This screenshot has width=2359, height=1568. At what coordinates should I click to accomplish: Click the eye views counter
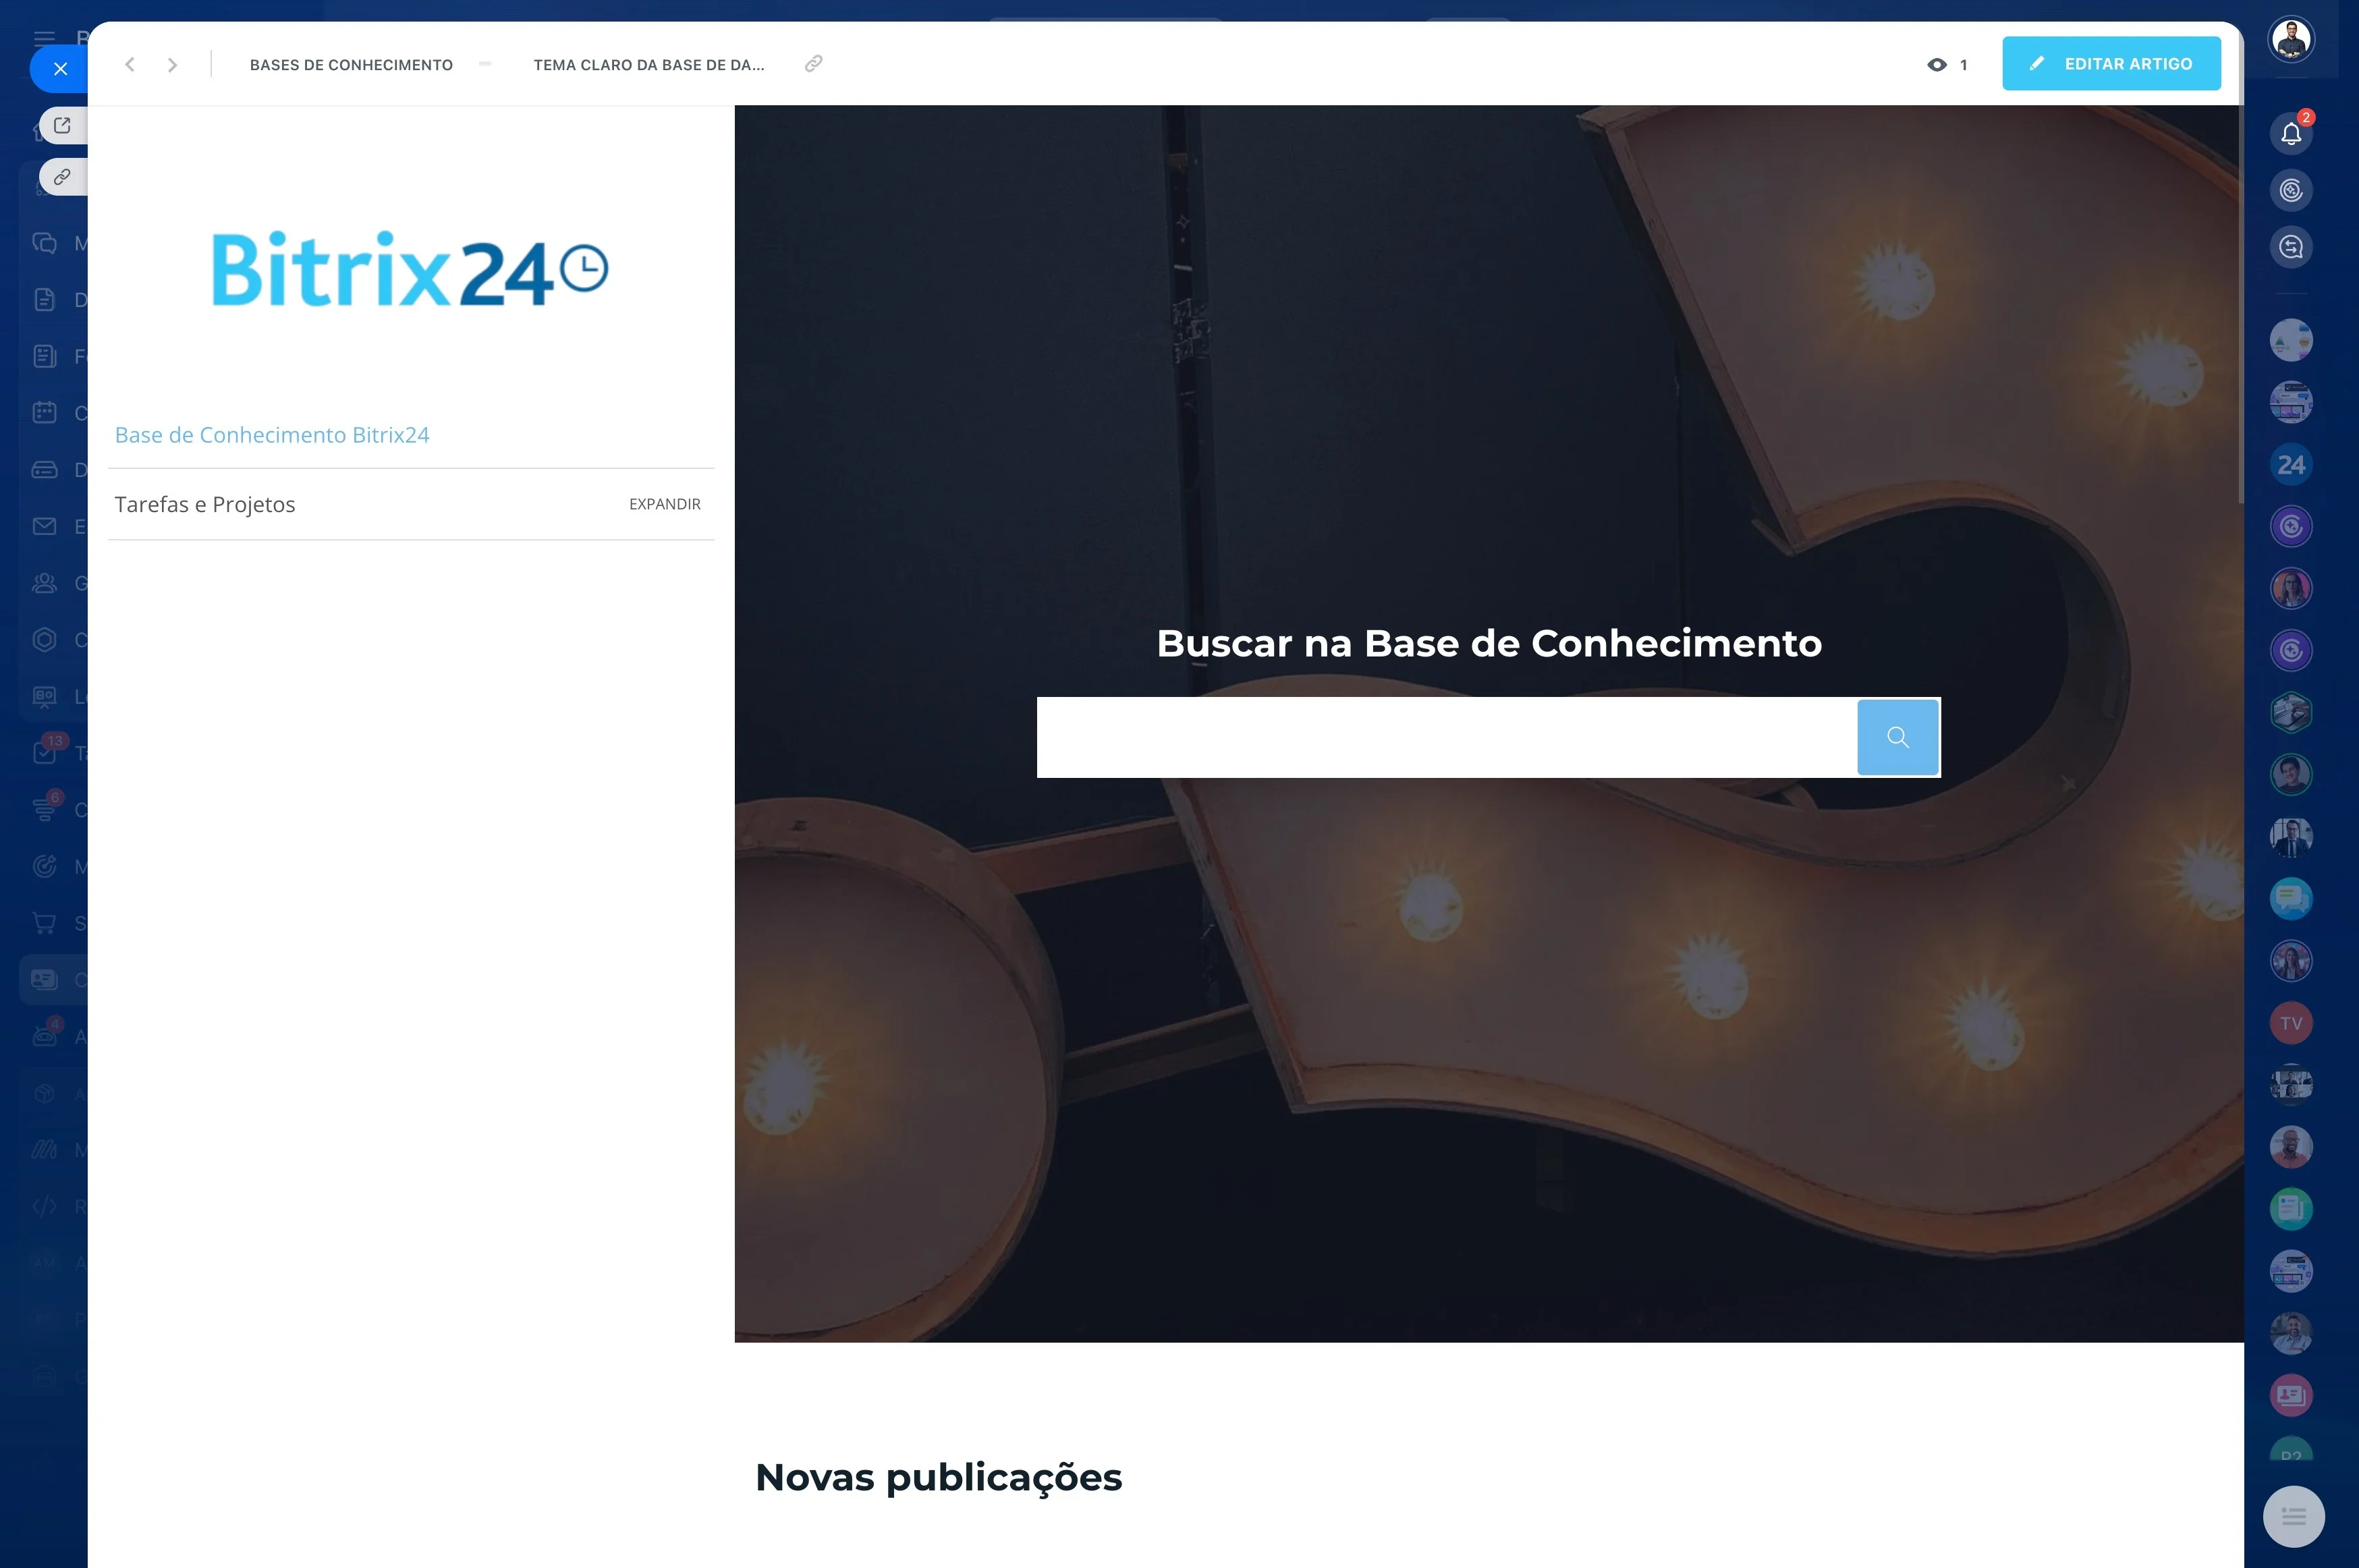1947,65
